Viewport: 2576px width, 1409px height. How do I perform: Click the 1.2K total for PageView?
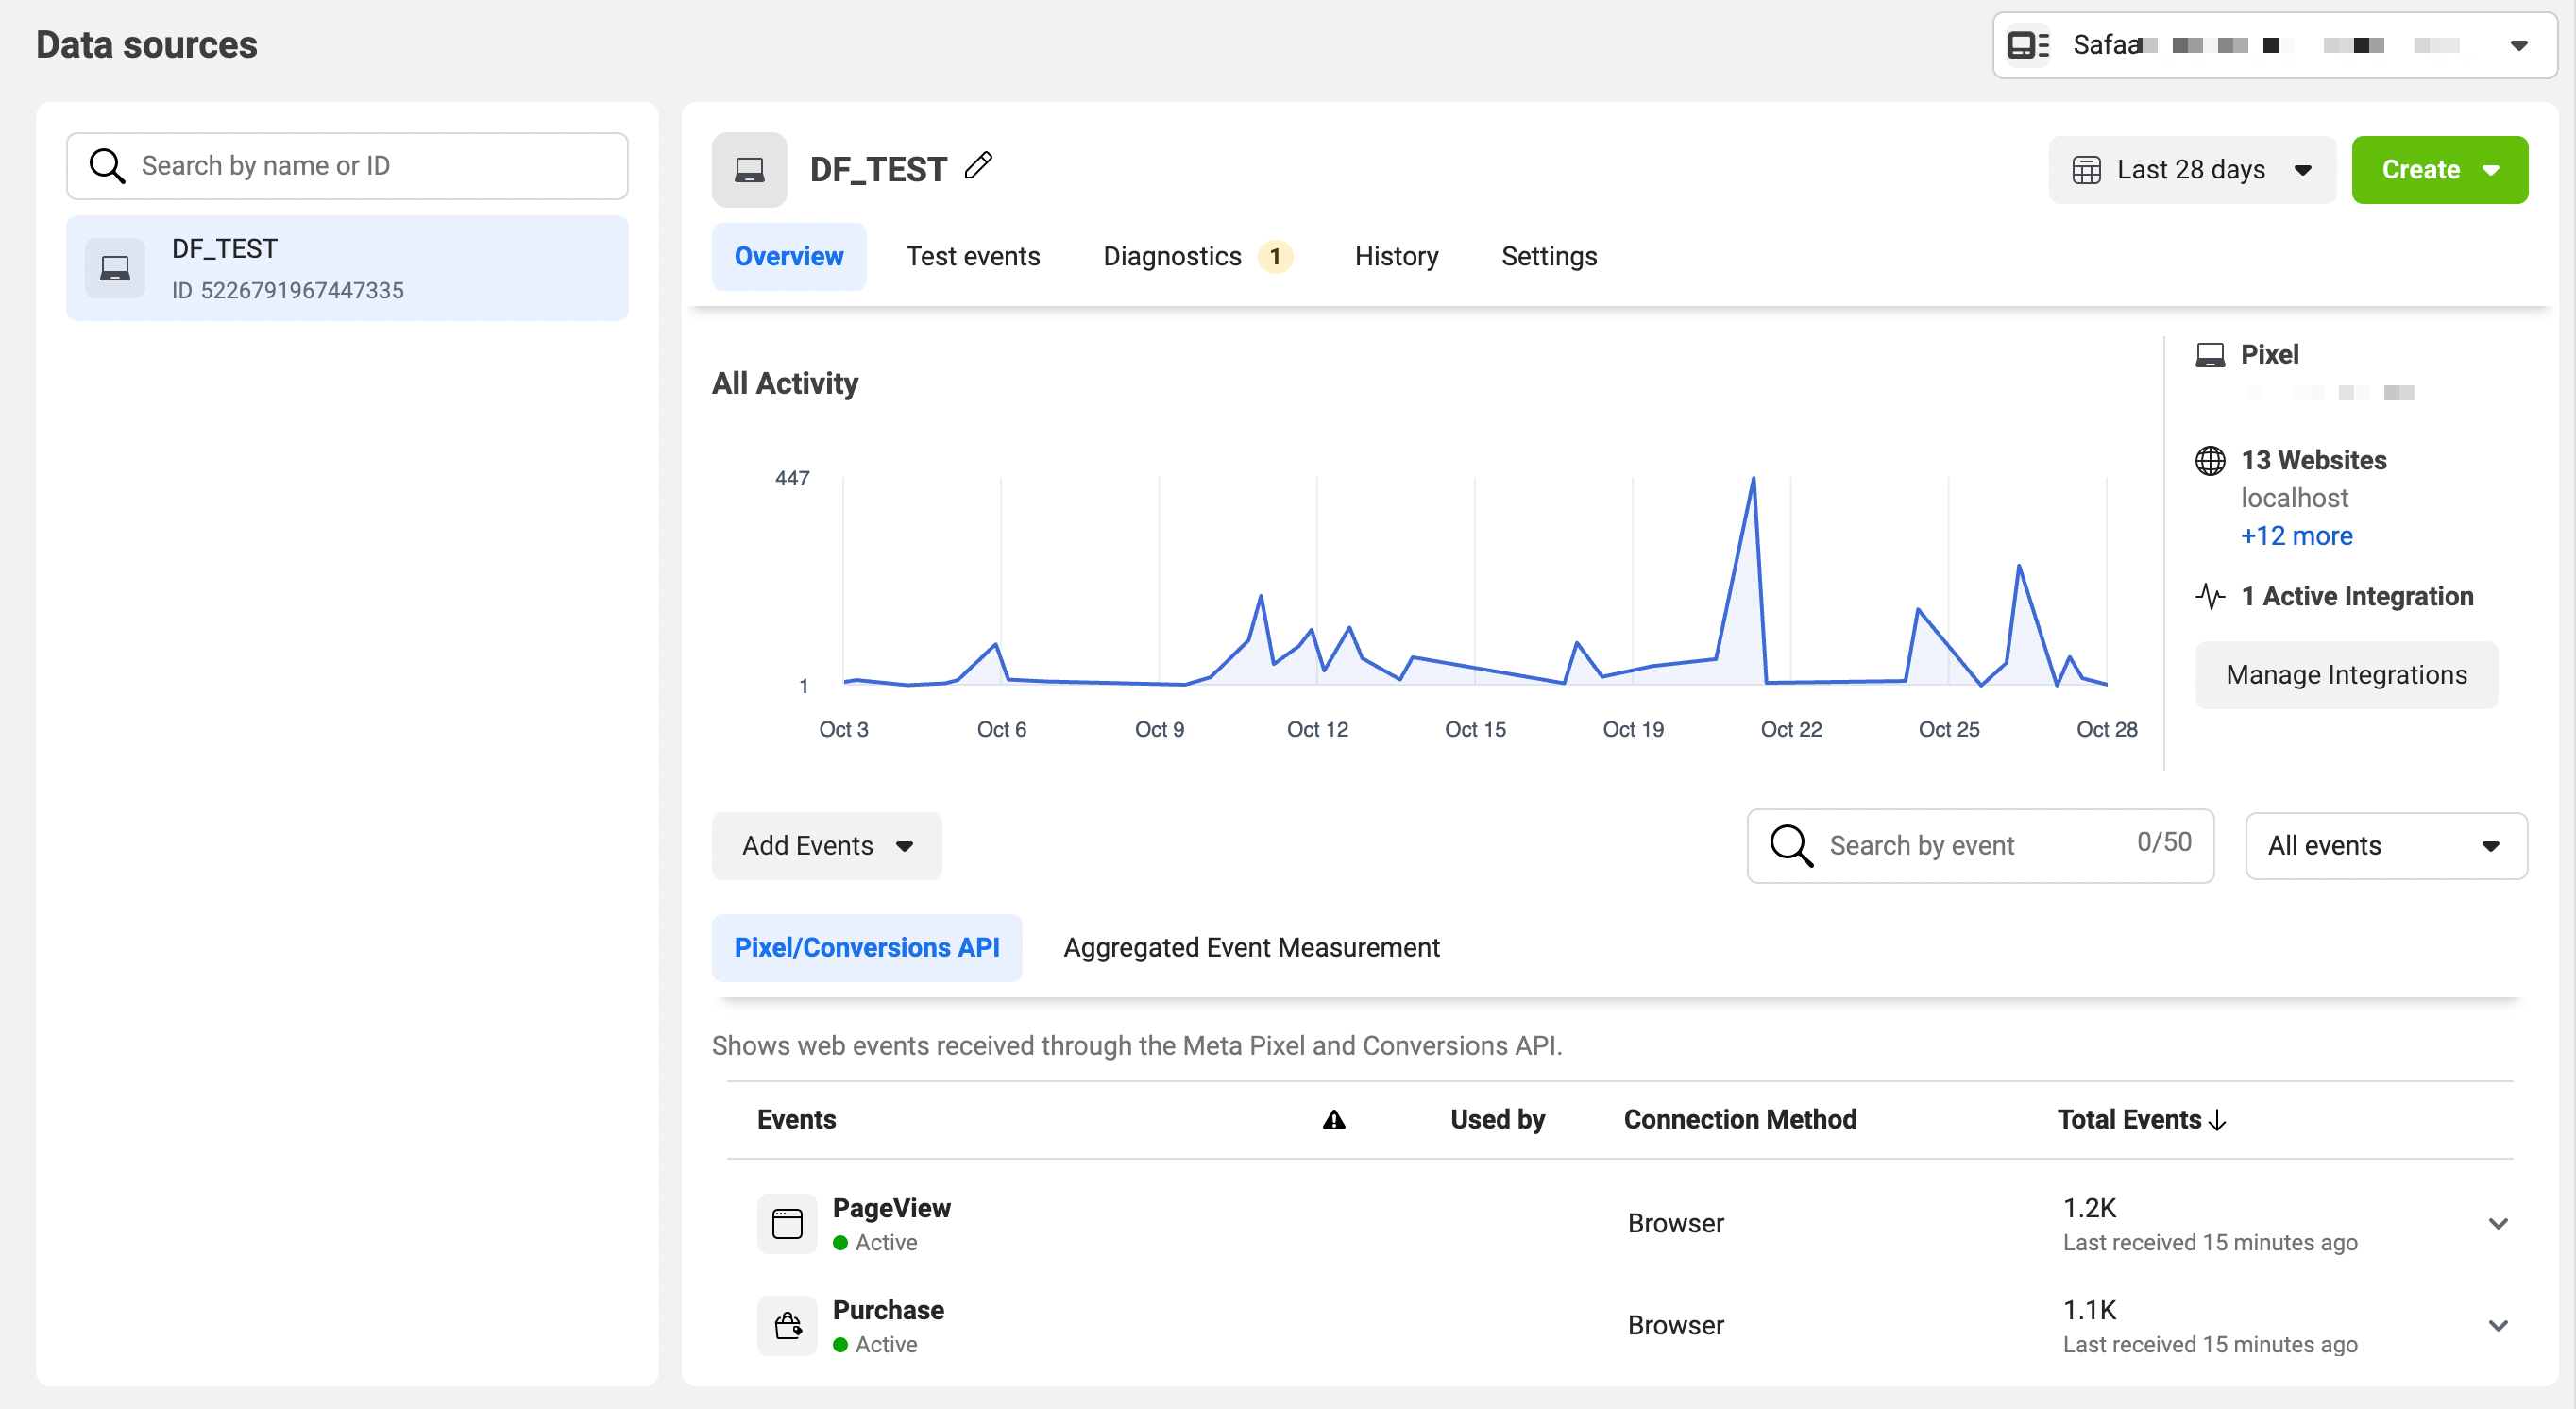(x=2090, y=1209)
